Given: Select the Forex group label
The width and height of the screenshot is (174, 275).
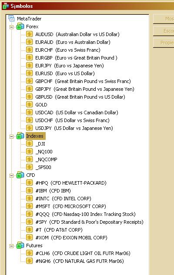Looking at the screenshot, I should click(32, 27).
